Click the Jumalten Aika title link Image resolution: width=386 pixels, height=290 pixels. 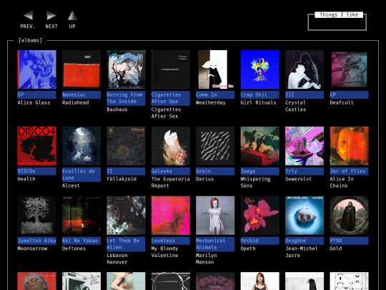36,241
